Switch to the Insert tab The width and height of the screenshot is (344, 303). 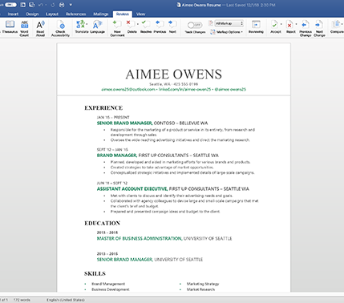coord(13,14)
